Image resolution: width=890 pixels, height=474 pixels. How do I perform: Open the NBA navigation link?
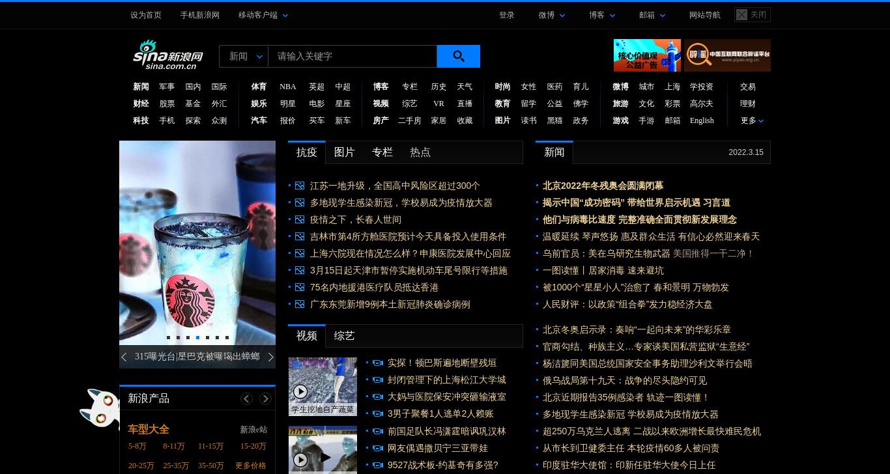click(x=287, y=87)
